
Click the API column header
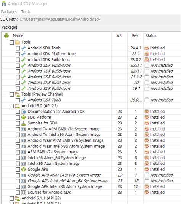click(120, 35)
